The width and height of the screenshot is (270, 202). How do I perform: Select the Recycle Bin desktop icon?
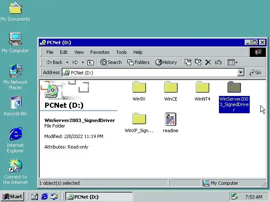pos(15,106)
